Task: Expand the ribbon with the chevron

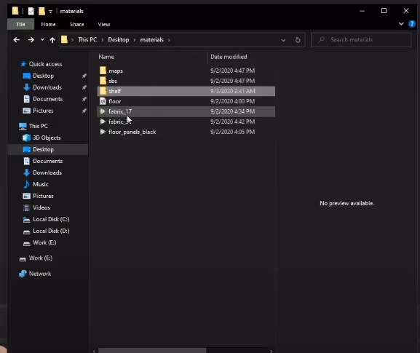Action: tap(401, 24)
